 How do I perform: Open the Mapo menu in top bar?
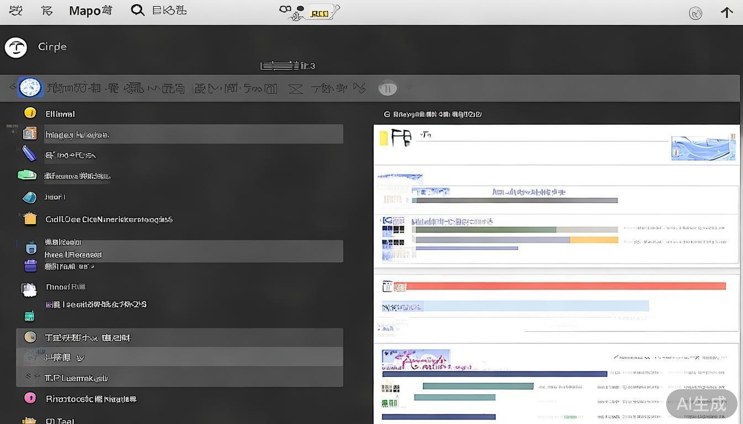click(x=90, y=10)
